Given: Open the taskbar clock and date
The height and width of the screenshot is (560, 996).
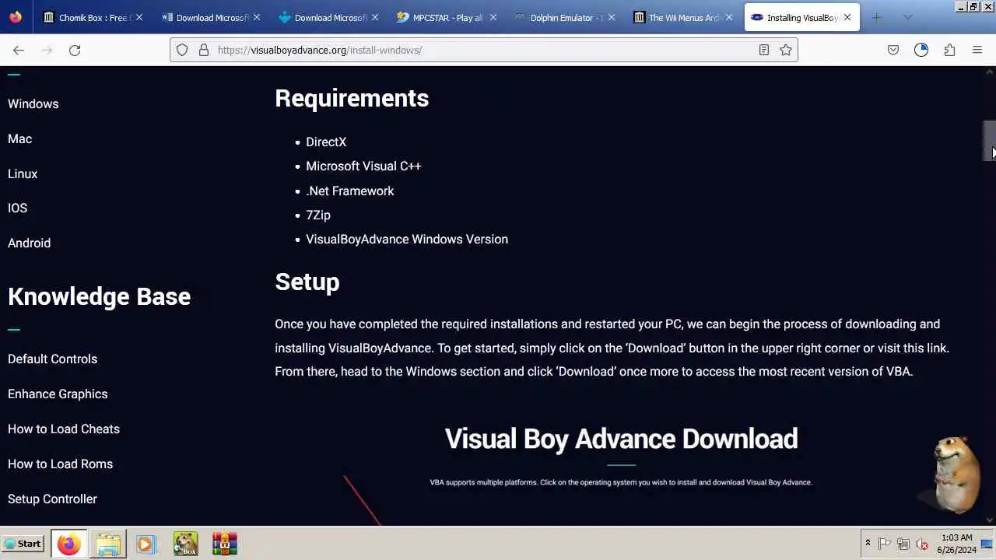Looking at the screenshot, I should (x=957, y=544).
